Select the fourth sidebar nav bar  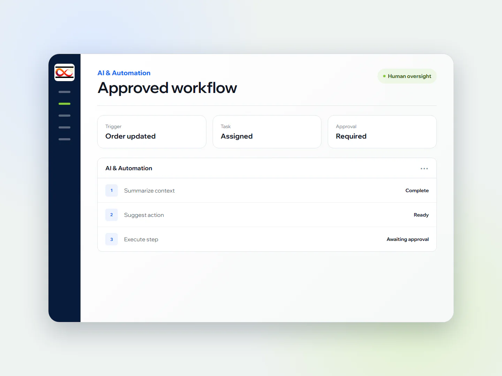coord(64,127)
